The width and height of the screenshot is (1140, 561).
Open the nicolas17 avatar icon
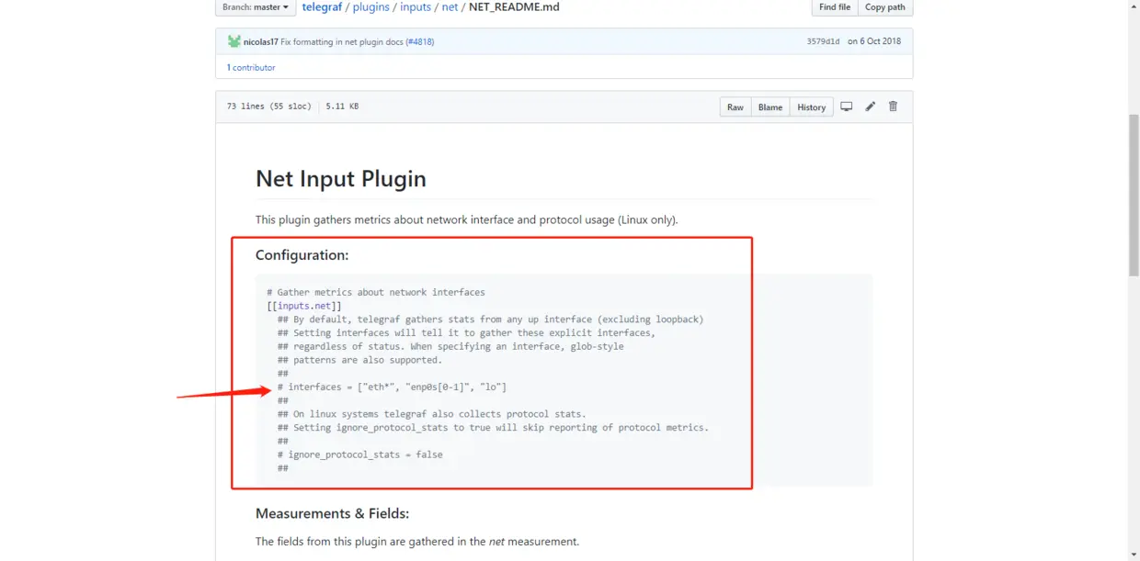(234, 41)
